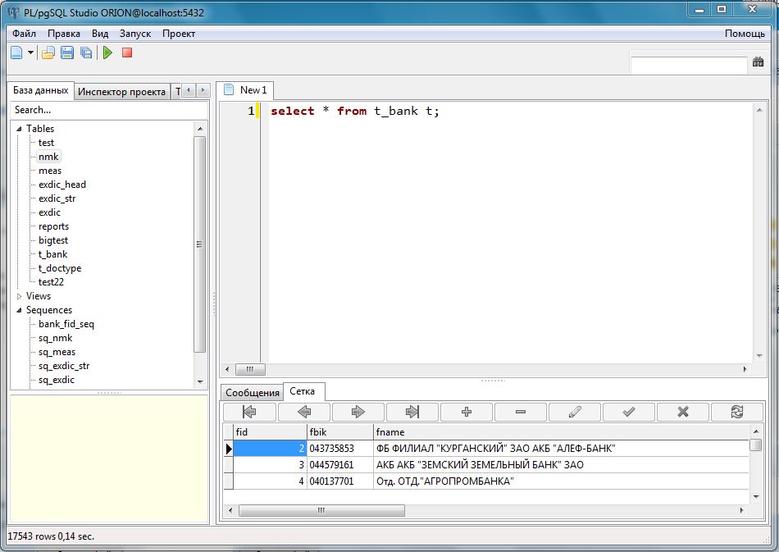Open the Запуск menu
The height and width of the screenshot is (552, 779).
click(134, 34)
